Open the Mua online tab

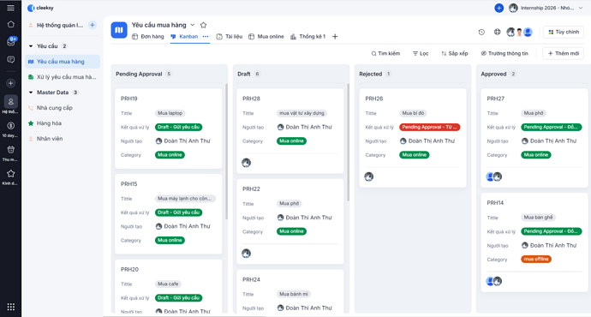(266, 37)
